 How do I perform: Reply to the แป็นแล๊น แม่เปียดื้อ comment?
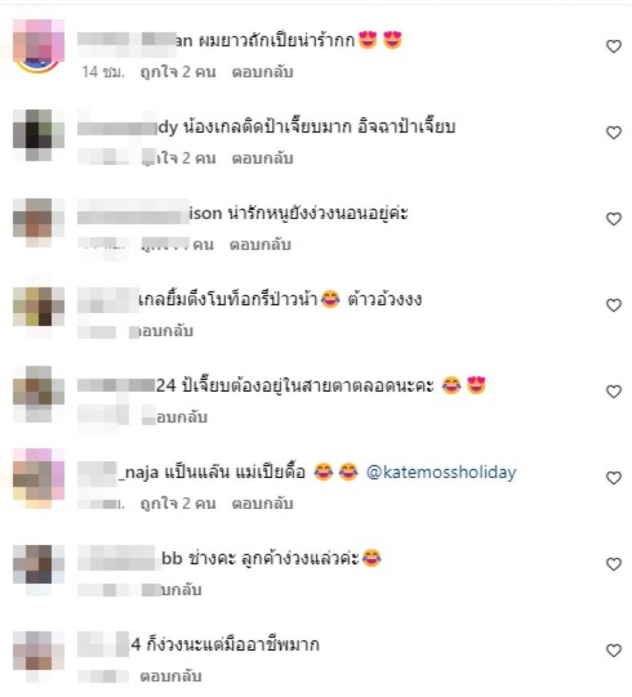point(262,503)
